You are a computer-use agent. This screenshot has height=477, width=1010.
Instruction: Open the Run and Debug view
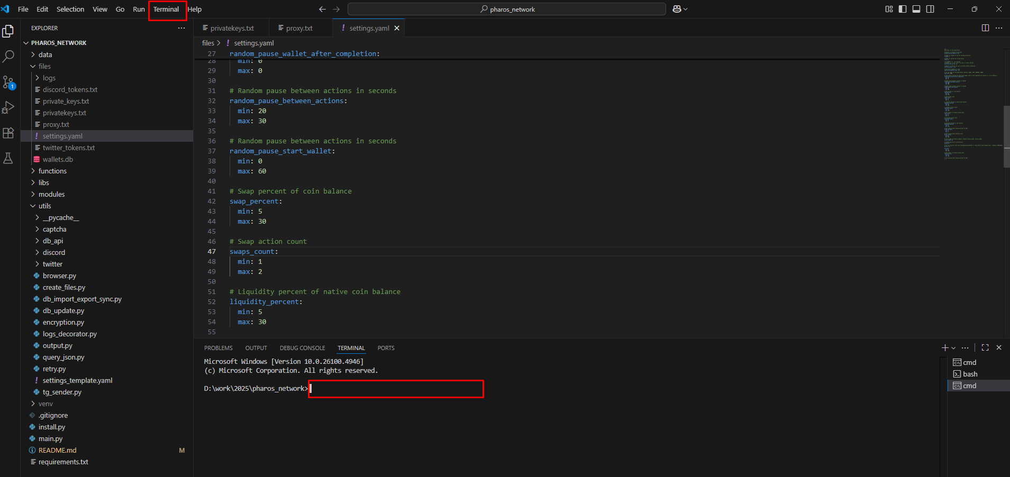(x=8, y=107)
